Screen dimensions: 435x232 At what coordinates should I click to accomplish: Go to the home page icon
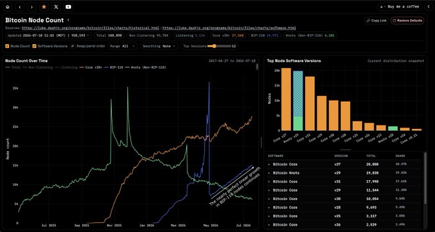(x=8, y=7)
